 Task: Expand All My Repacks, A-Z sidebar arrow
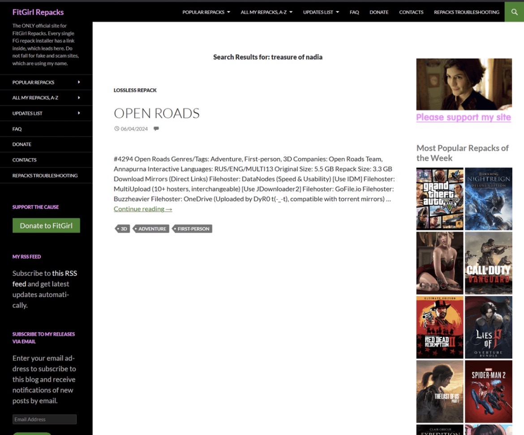(79, 98)
